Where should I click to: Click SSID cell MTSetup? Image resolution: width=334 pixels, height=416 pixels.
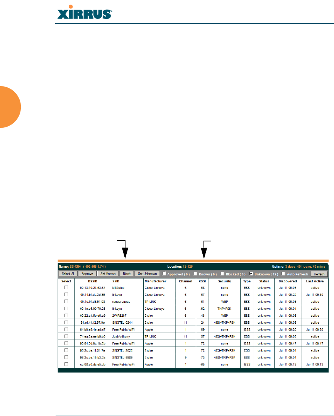(118, 288)
